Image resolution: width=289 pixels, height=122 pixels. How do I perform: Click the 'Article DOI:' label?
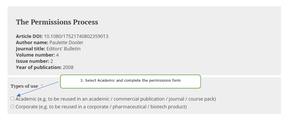29,36
